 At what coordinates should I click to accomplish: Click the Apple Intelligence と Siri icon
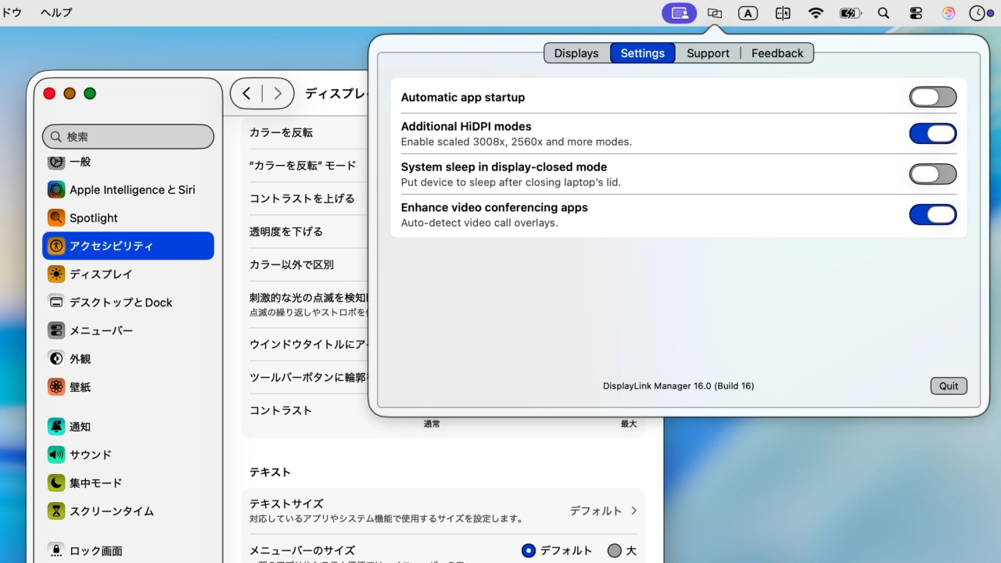55,189
